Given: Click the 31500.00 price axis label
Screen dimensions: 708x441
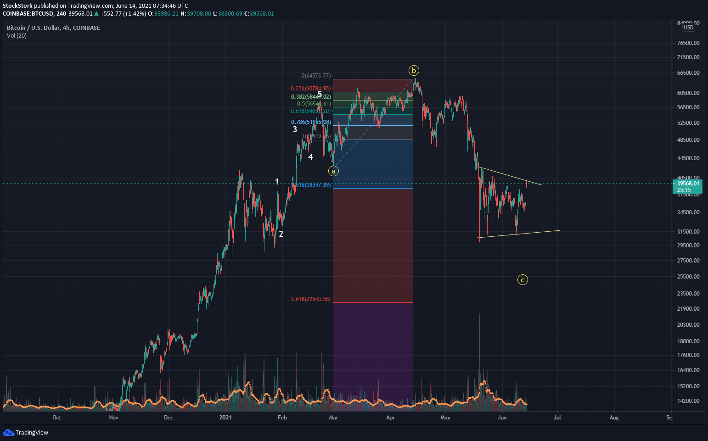Looking at the screenshot, I should point(688,232).
